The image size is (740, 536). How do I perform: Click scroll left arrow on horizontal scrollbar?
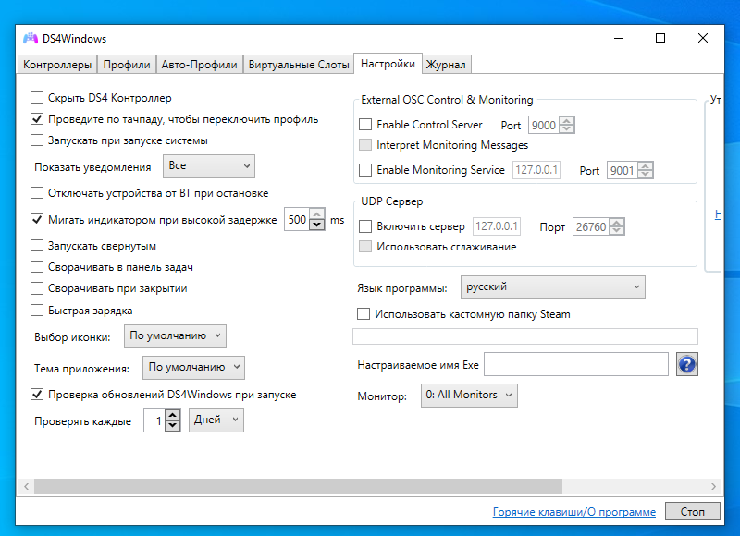(x=27, y=486)
